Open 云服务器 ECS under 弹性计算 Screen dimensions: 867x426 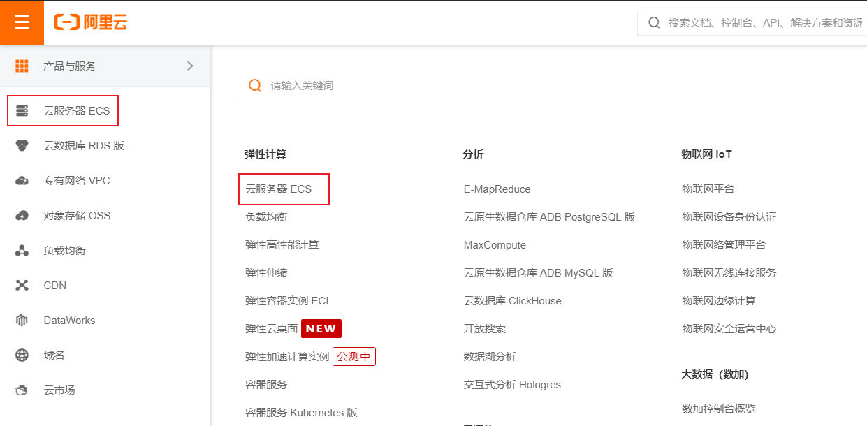pyautogui.click(x=279, y=189)
